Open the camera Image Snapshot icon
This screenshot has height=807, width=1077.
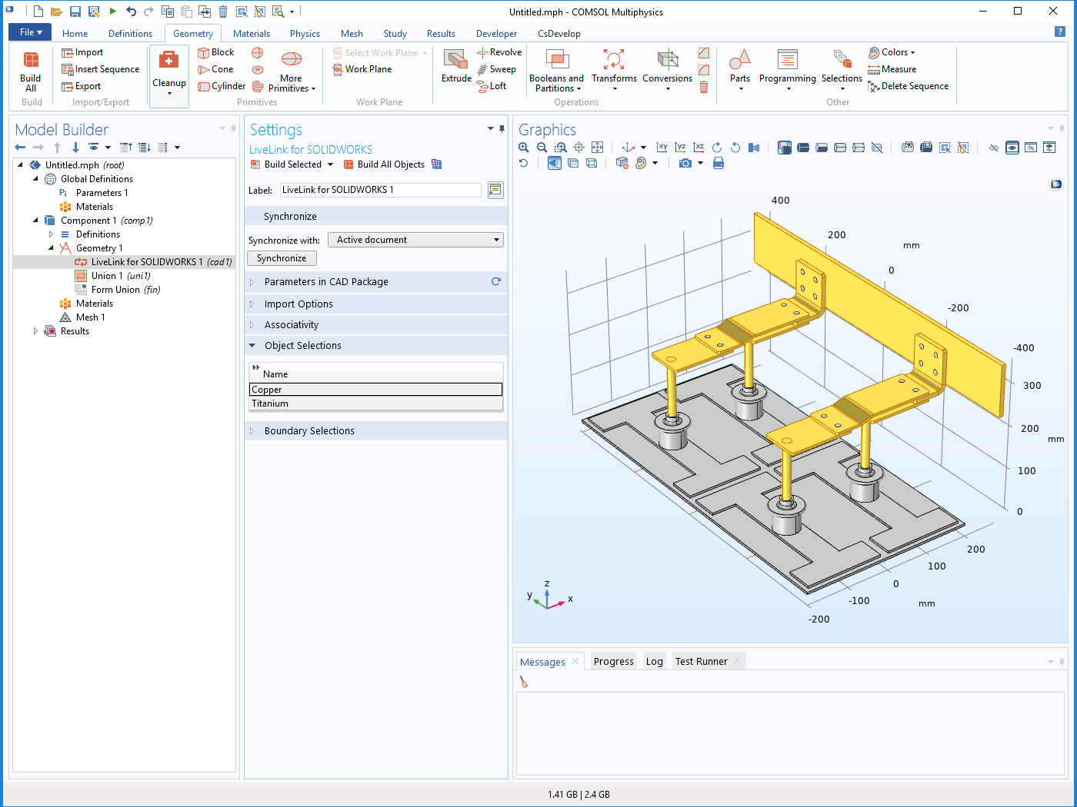(684, 163)
